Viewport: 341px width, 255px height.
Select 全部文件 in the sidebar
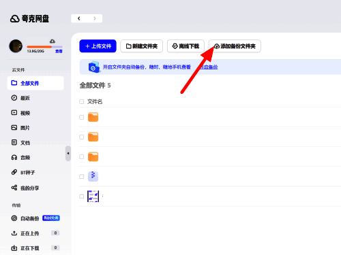point(35,83)
